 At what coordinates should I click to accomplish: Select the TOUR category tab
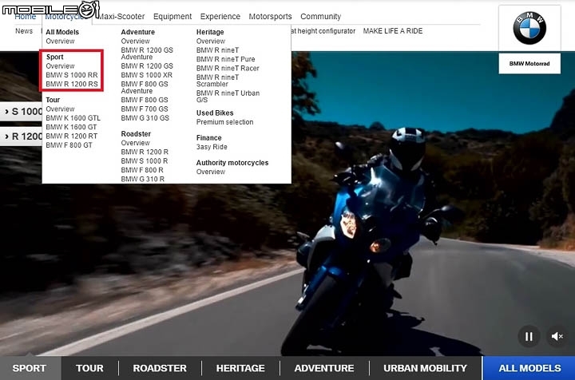coord(89,368)
